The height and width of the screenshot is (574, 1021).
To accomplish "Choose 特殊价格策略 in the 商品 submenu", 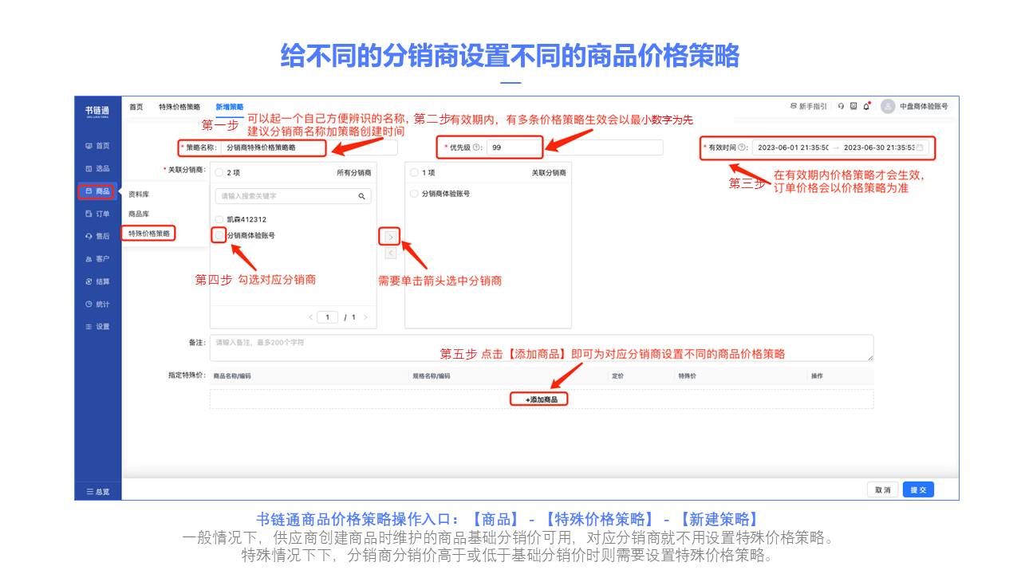I will pos(149,234).
